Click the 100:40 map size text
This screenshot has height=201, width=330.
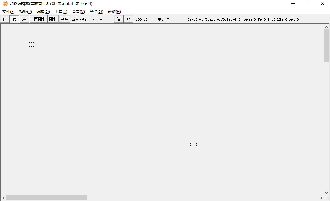[x=142, y=20]
